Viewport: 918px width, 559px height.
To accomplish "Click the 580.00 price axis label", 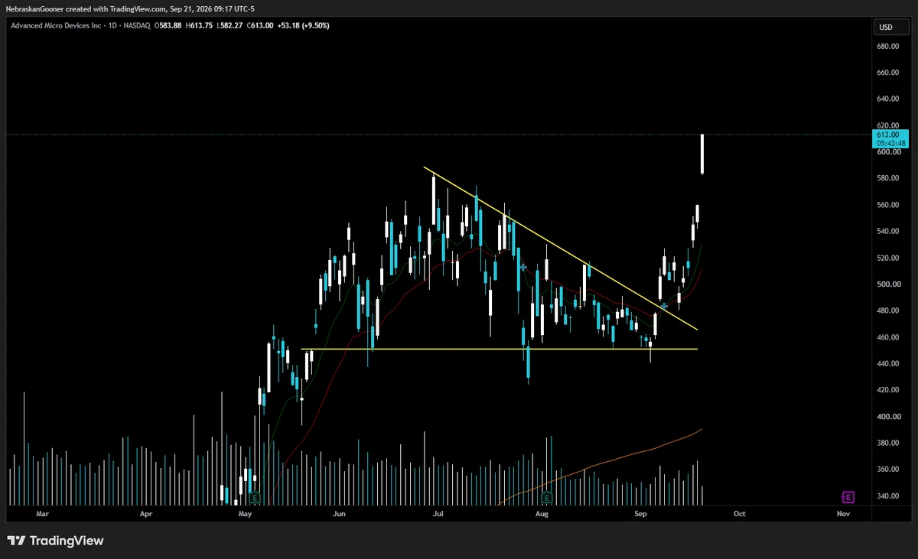I will click(x=888, y=178).
